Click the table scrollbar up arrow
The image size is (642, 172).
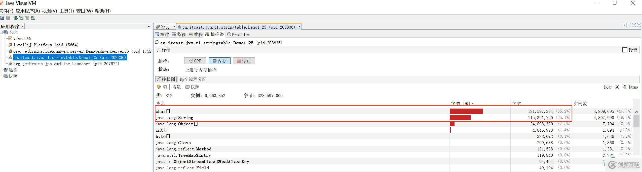pyautogui.click(x=636, y=112)
